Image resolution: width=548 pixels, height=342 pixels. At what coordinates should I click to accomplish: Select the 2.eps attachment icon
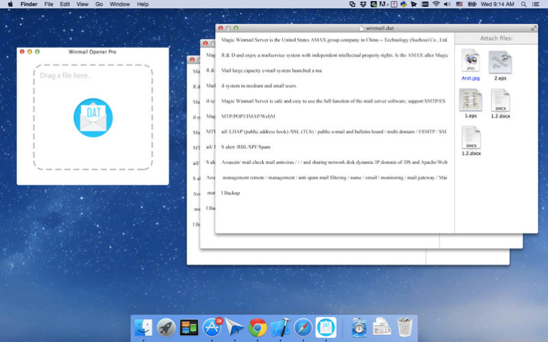coord(500,62)
